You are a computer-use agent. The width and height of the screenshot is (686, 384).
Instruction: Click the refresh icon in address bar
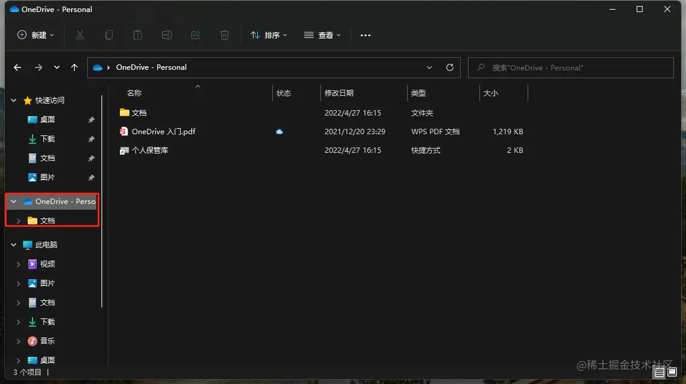click(450, 67)
